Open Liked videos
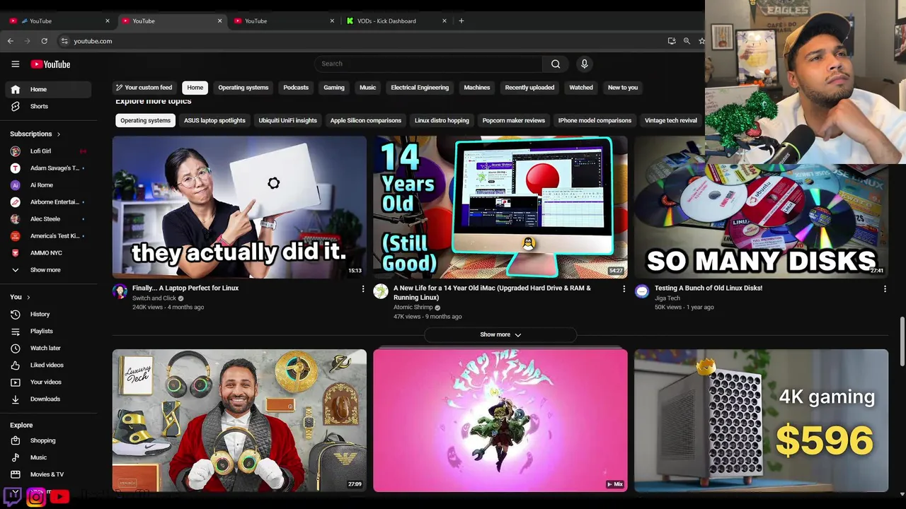This screenshot has height=509, width=906. point(48,365)
